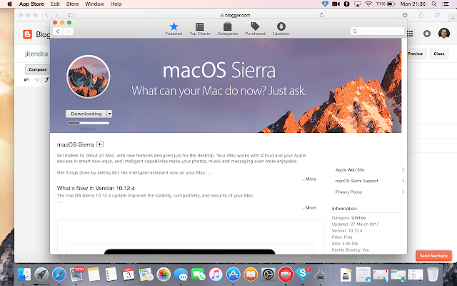Open Launchpad from the Dock
Viewport: 457px width, 286px height.
coord(41,275)
